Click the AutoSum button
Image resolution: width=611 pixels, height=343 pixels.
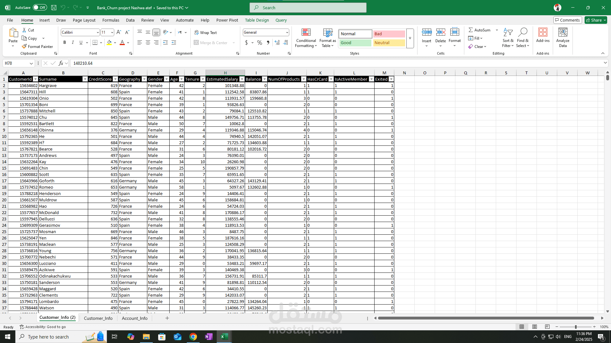[480, 30]
